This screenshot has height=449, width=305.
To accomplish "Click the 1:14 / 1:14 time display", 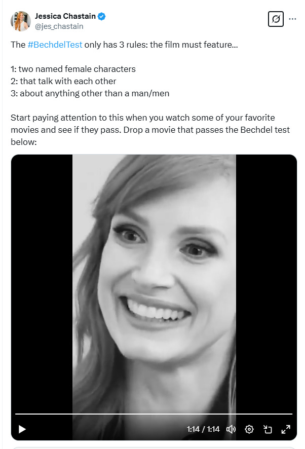I will (x=203, y=429).
